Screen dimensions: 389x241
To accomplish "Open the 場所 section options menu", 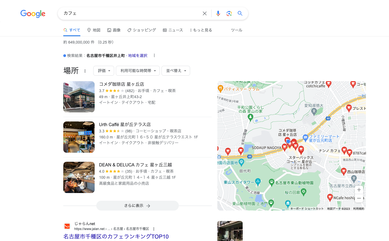I will coord(85,71).
